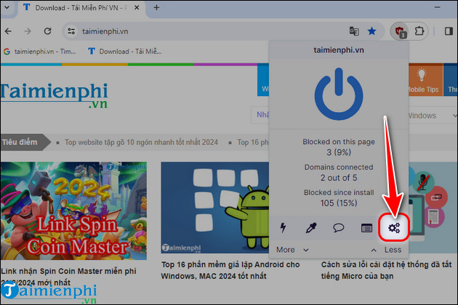The width and height of the screenshot is (458, 305).
Task: Click the Blocked since install 105 (15%) stat
Action: (x=339, y=198)
